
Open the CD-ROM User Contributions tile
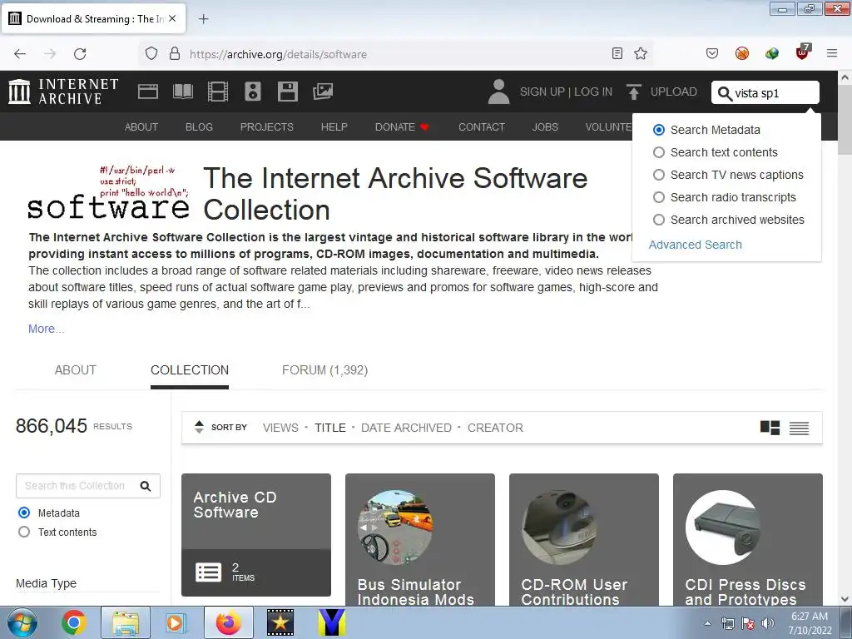pos(583,540)
